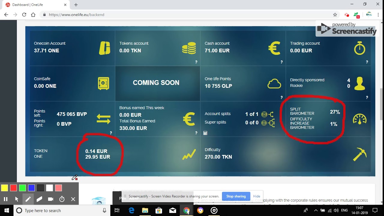Open Microsoft Store from the taskbar

click(x=159, y=211)
